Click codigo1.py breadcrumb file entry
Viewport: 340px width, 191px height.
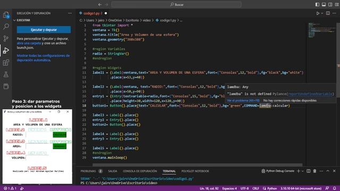(x=166, y=20)
